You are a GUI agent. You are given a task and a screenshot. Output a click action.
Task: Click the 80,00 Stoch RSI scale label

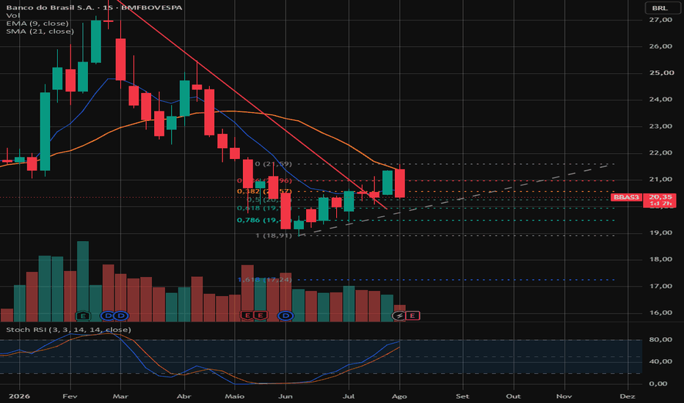661,339
